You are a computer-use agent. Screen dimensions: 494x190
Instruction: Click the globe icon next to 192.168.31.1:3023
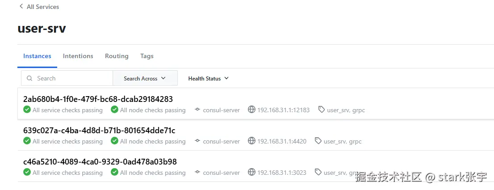251,173
